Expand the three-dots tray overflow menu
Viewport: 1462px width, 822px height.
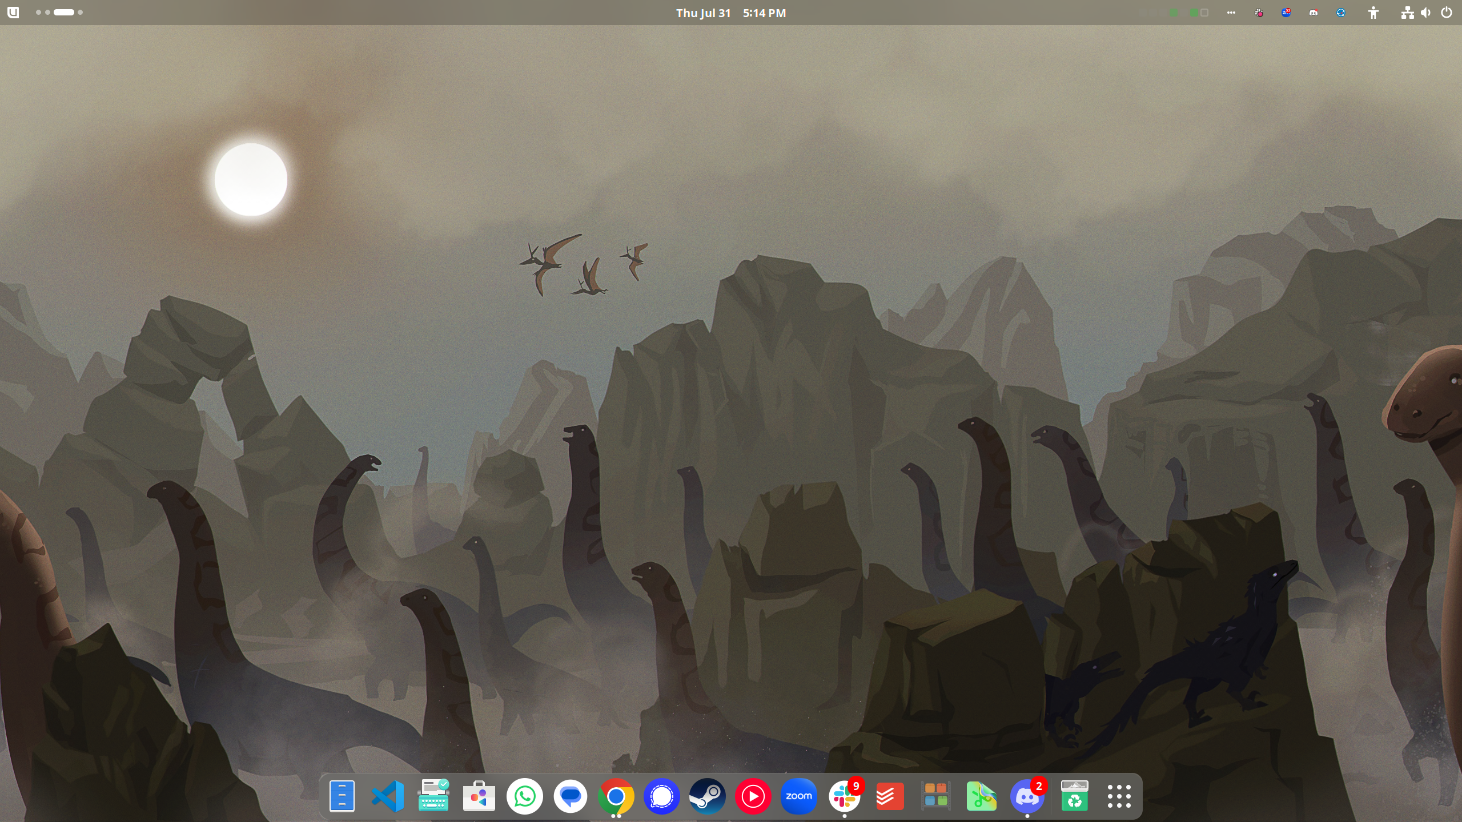click(x=1231, y=13)
